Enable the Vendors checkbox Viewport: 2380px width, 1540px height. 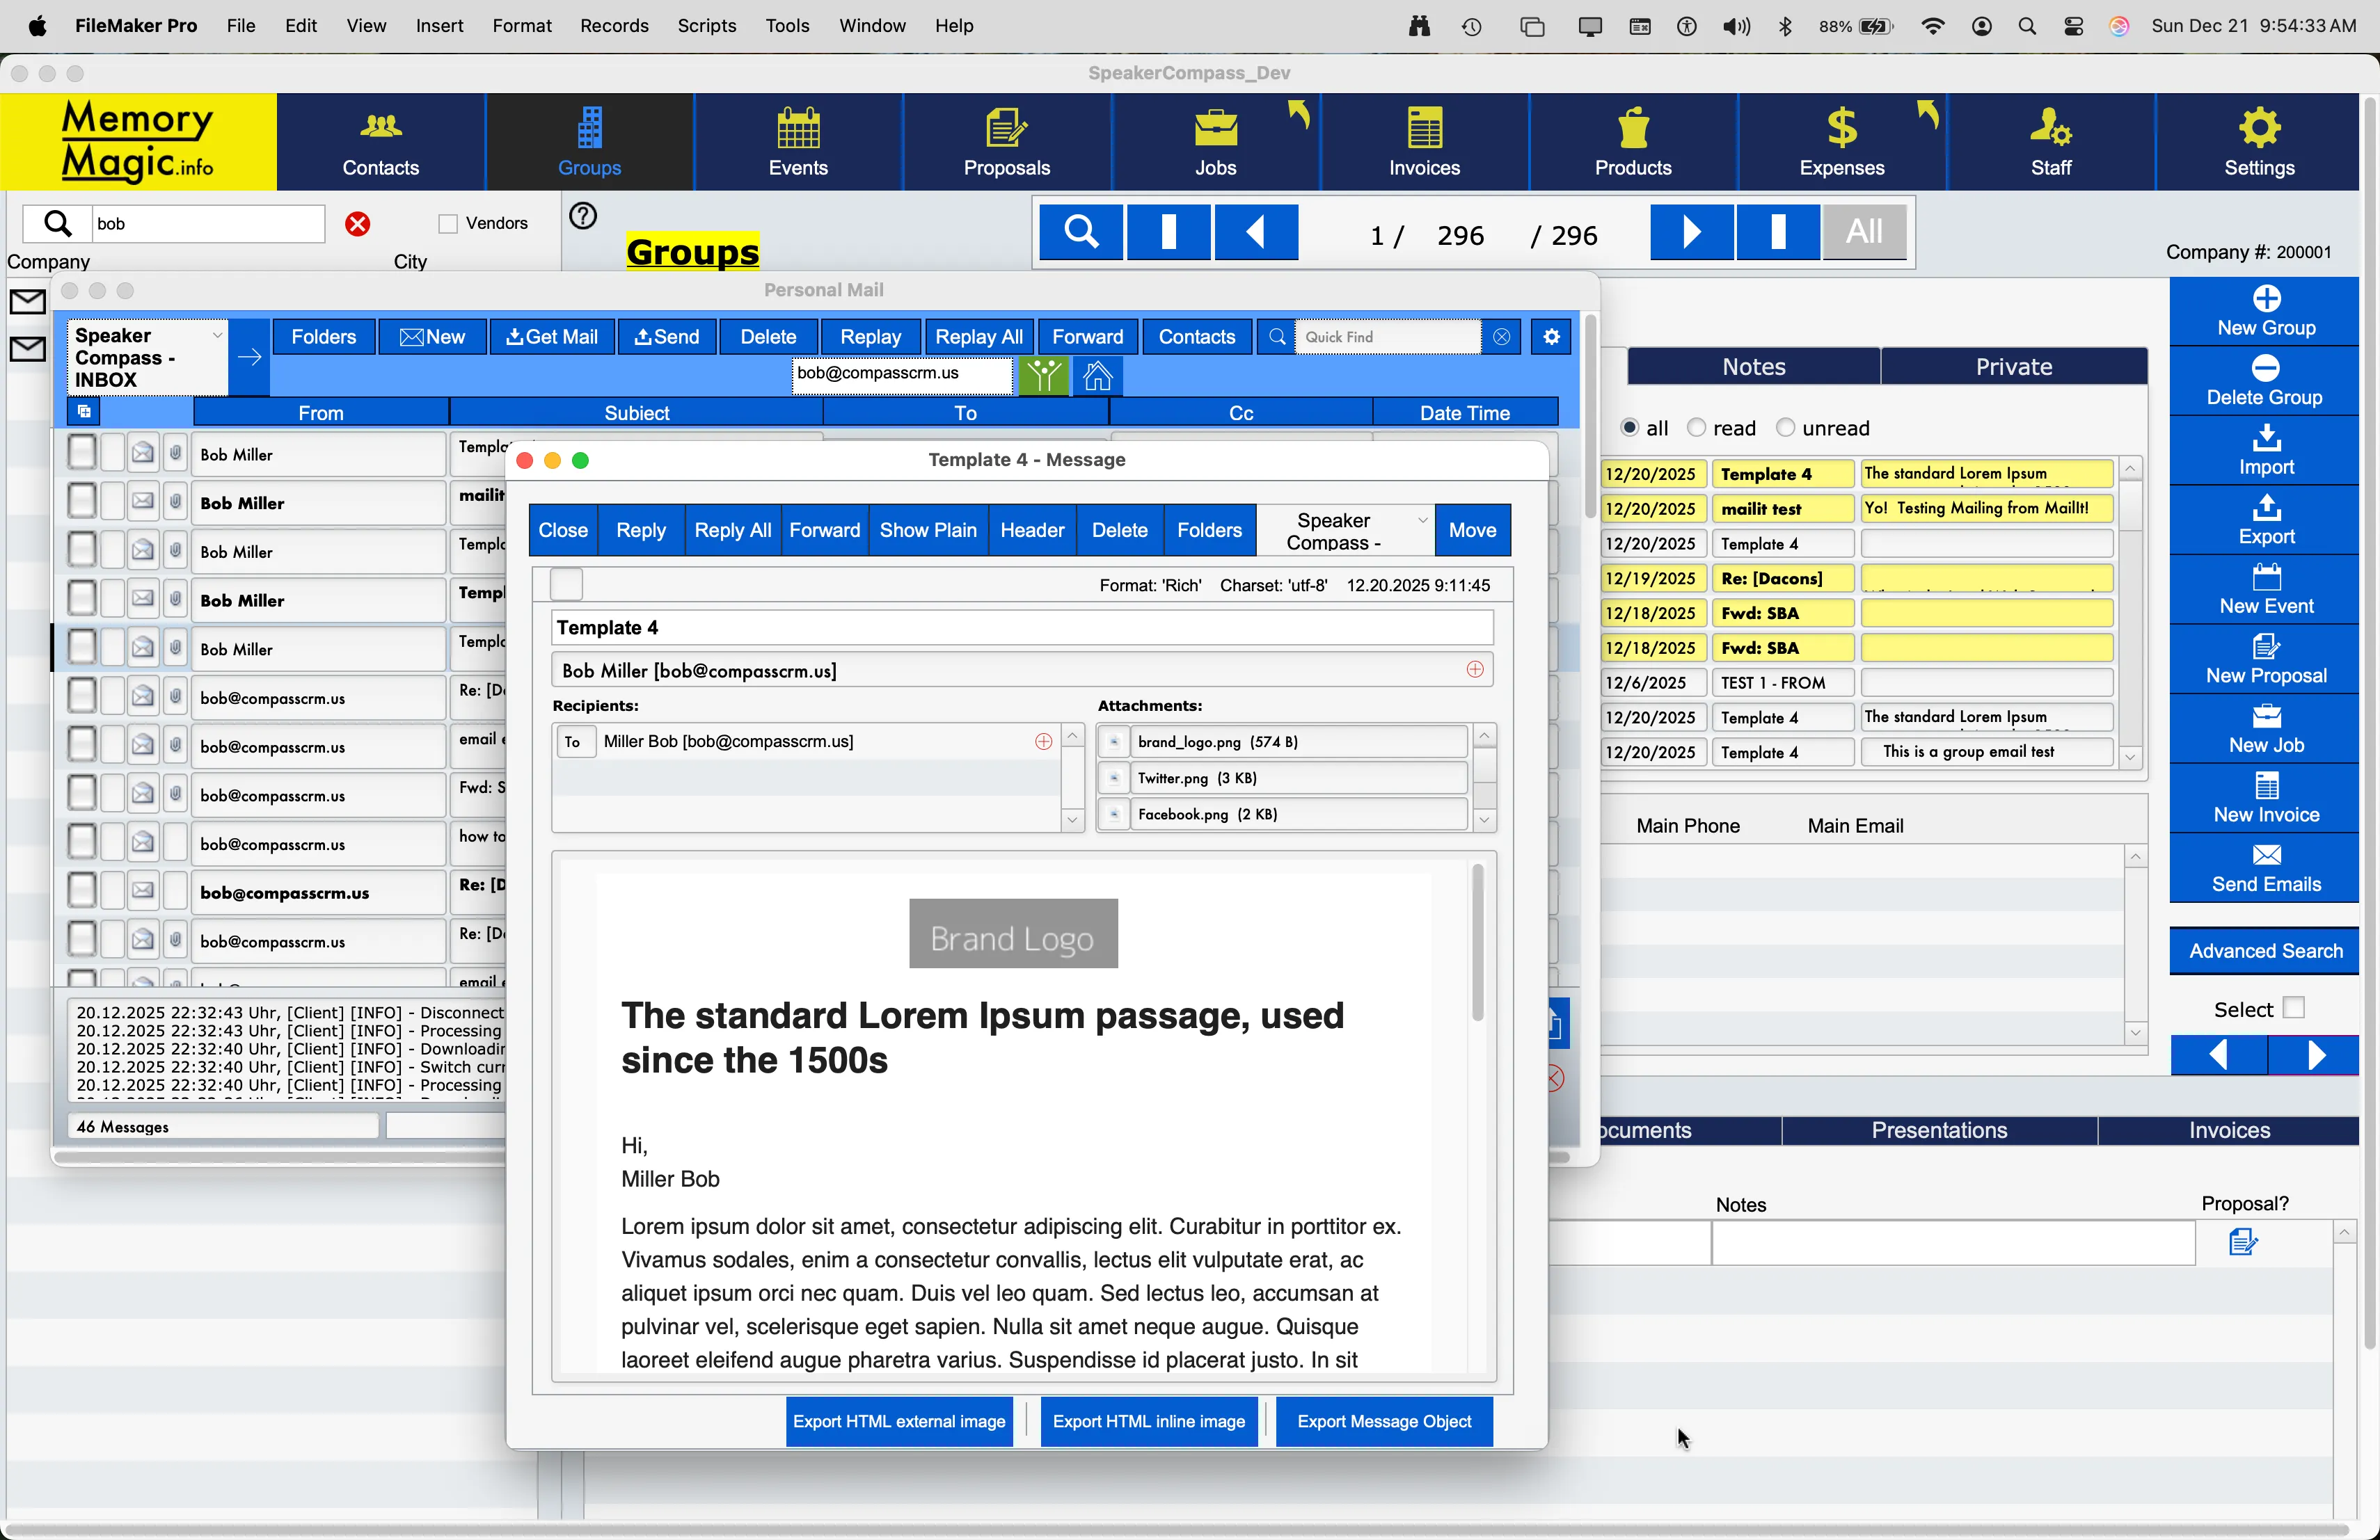pyautogui.click(x=449, y=224)
